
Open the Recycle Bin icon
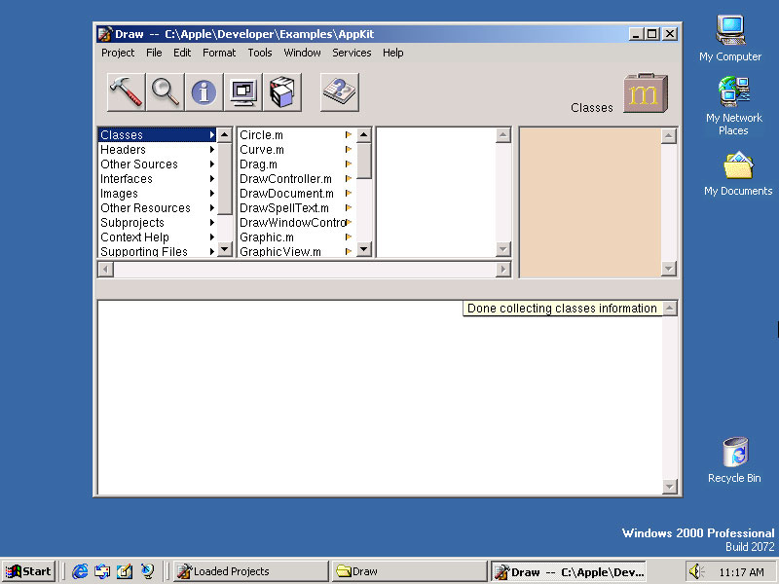pyautogui.click(x=735, y=452)
